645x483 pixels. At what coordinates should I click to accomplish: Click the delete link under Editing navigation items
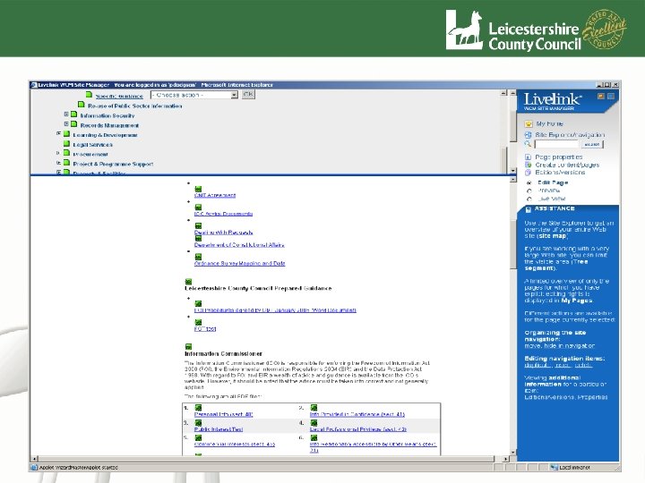click(583, 365)
